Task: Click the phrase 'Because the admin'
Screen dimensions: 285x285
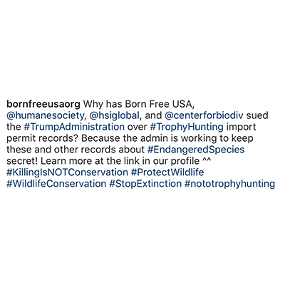Action: point(117,138)
